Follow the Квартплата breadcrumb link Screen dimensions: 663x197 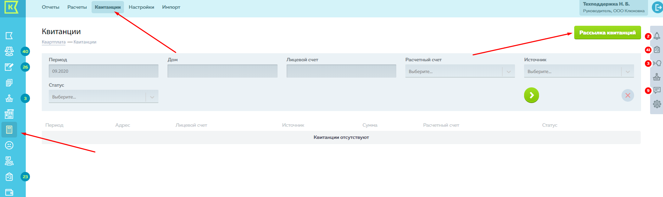54,42
